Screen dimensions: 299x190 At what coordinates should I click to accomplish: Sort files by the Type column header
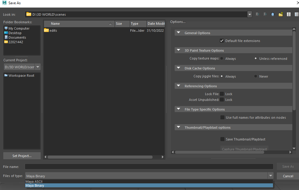pyautogui.click(x=138, y=24)
